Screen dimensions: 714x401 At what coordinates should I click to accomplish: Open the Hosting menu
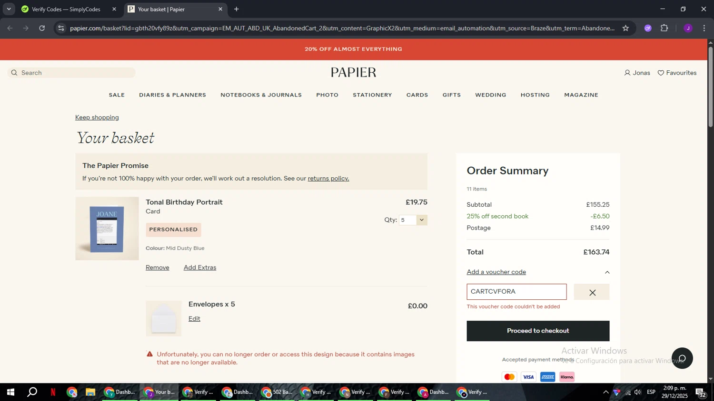tap(535, 95)
